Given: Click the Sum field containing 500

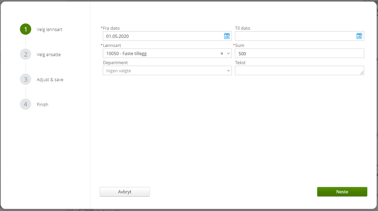Looking at the screenshot, I should 299,53.
